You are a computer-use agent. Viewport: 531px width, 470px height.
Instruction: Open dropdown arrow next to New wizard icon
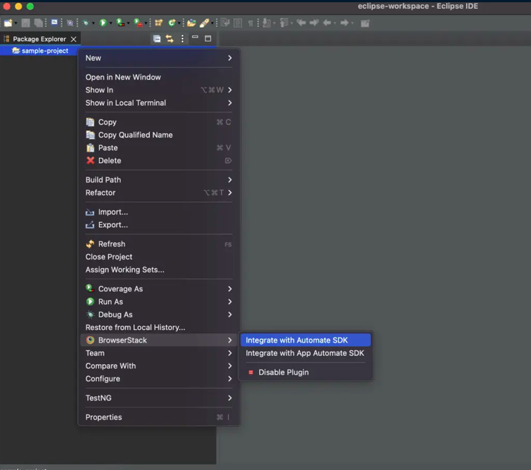point(16,23)
